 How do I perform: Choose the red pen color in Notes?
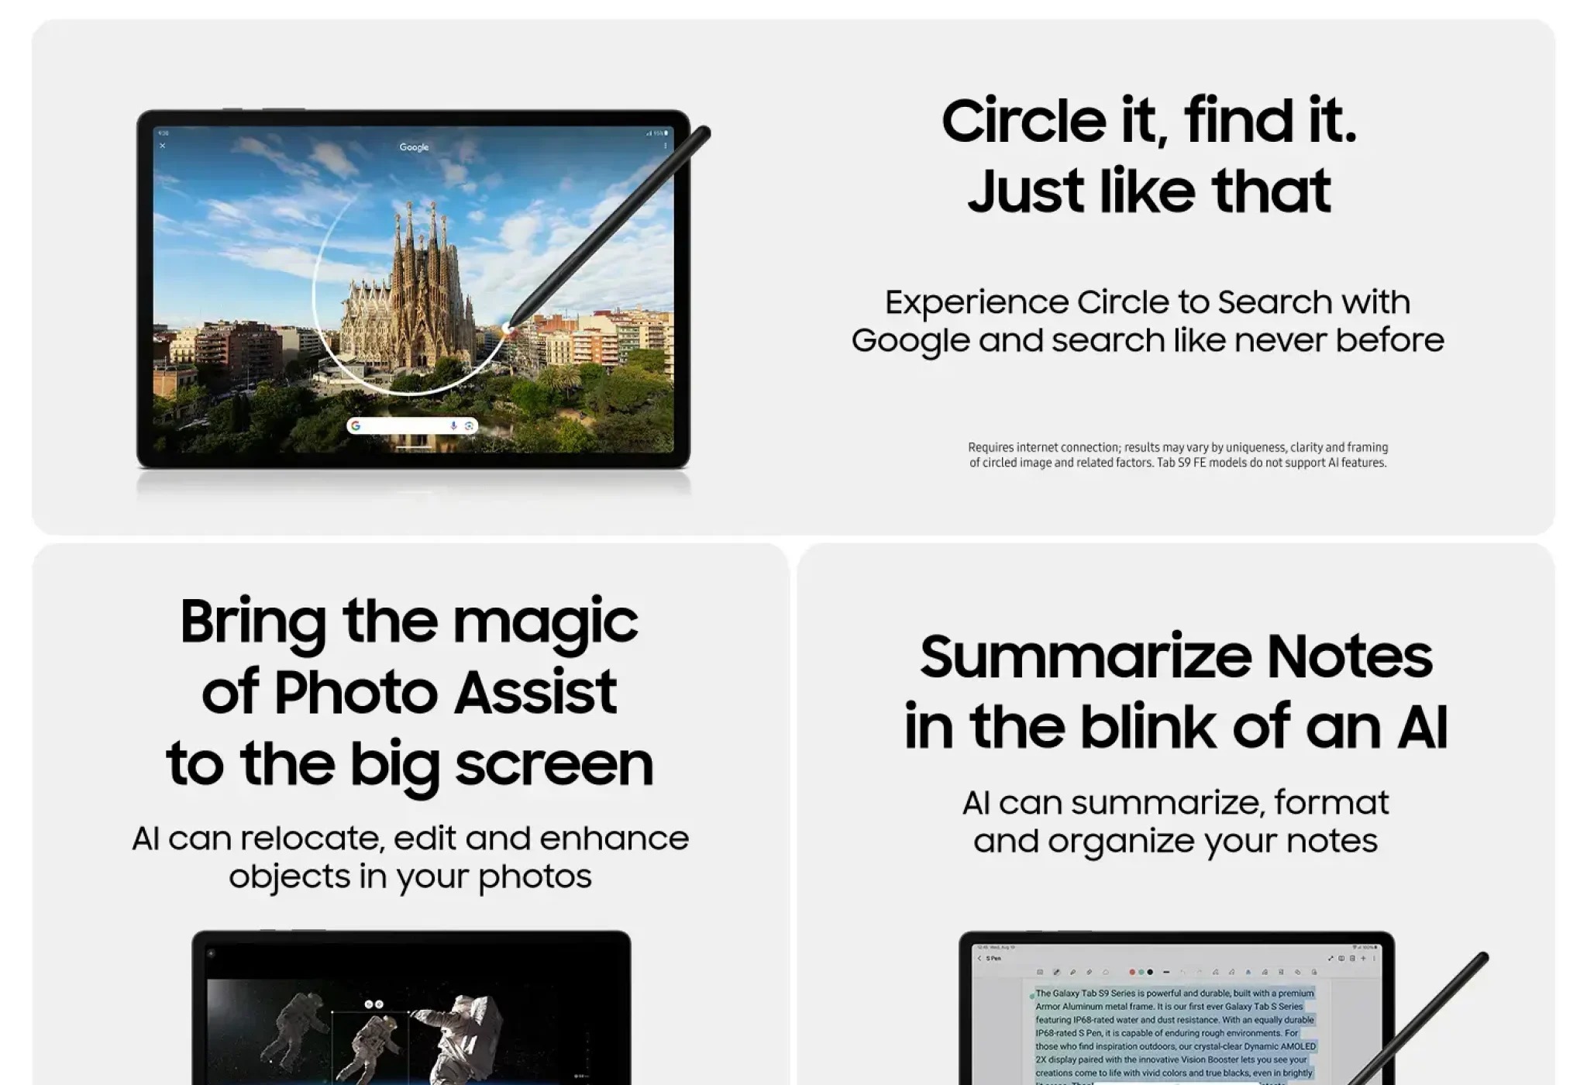click(1132, 972)
